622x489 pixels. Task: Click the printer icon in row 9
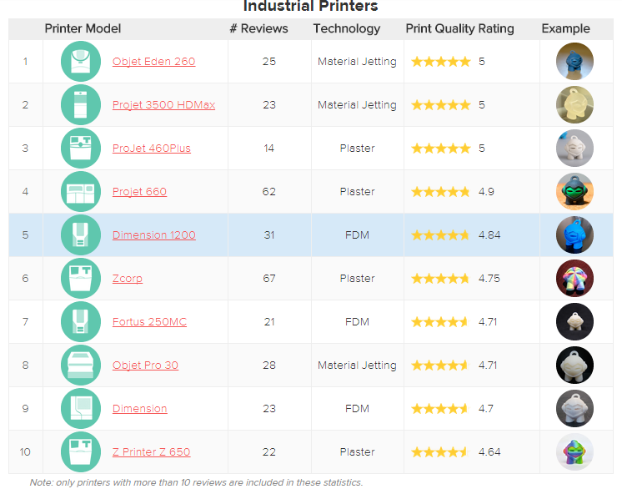coord(81,408)
